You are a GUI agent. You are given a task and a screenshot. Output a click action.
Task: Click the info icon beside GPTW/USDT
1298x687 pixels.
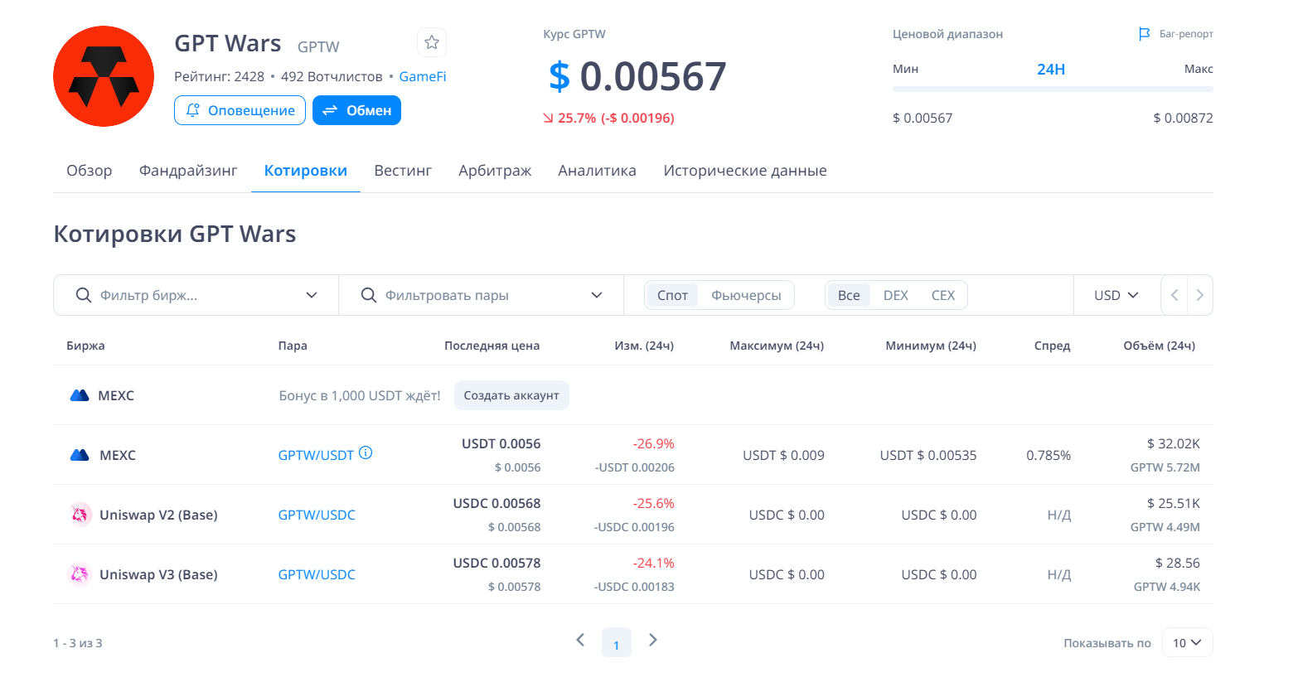click(366, 452)
